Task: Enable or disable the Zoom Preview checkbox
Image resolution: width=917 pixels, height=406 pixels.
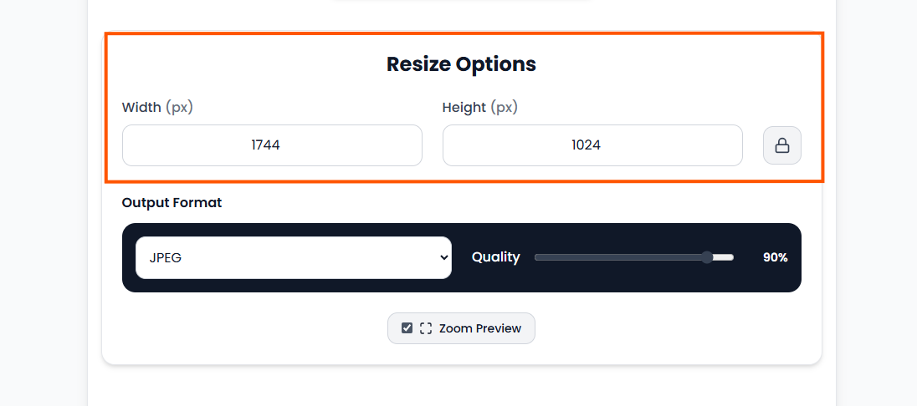Action: 407,328
